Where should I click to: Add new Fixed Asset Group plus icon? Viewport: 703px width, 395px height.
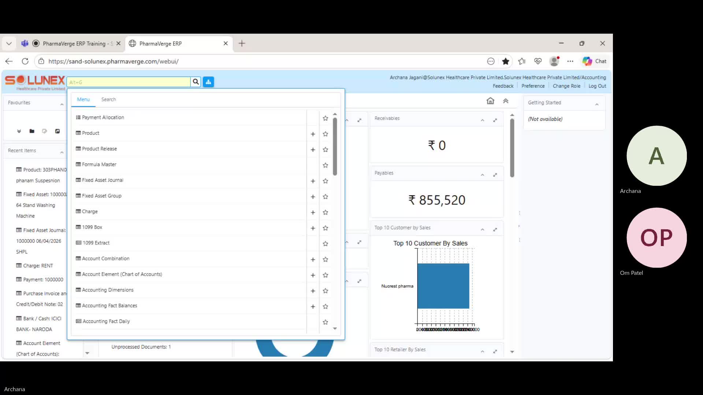313,197
